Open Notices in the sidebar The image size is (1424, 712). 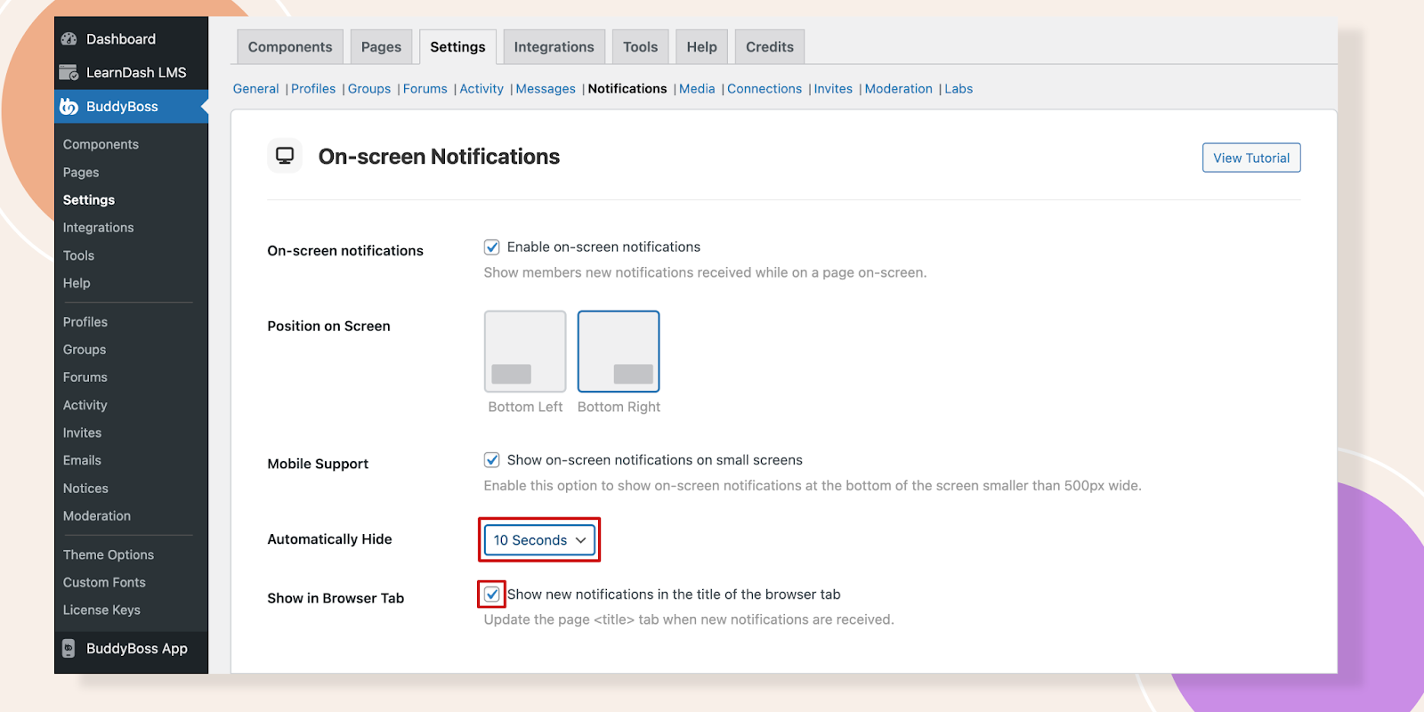85,489
